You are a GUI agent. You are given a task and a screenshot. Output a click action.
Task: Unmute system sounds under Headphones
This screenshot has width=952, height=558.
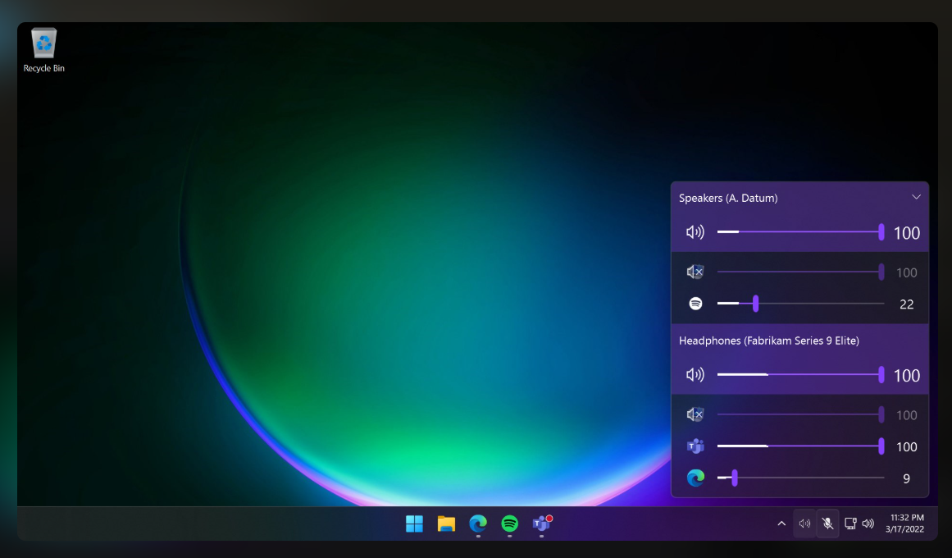click(695, 414)
